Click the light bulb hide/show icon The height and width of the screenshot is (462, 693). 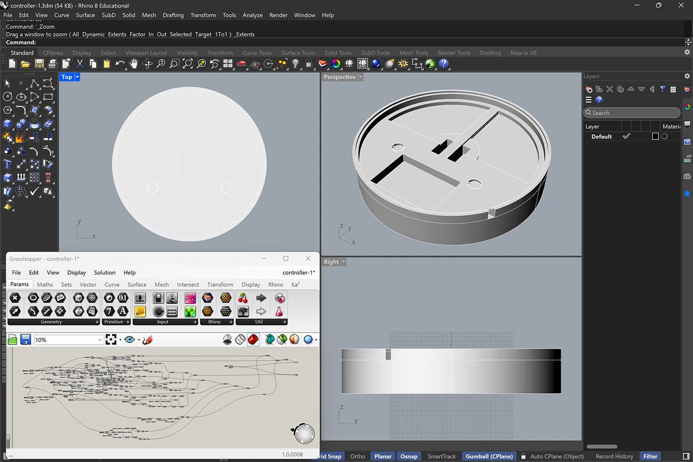pos(295,64)
